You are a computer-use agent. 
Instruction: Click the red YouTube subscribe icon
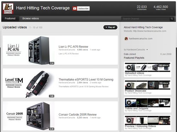pyautogui.click(x=75, y=9)
